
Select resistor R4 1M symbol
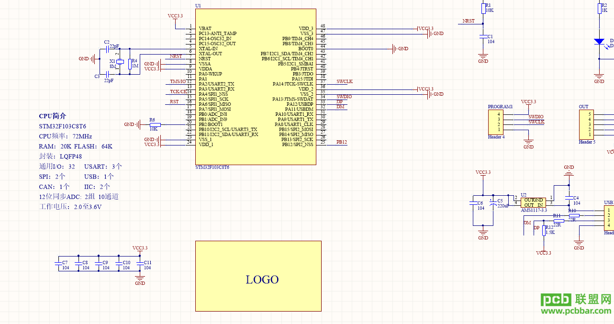(x=130, y=64)
